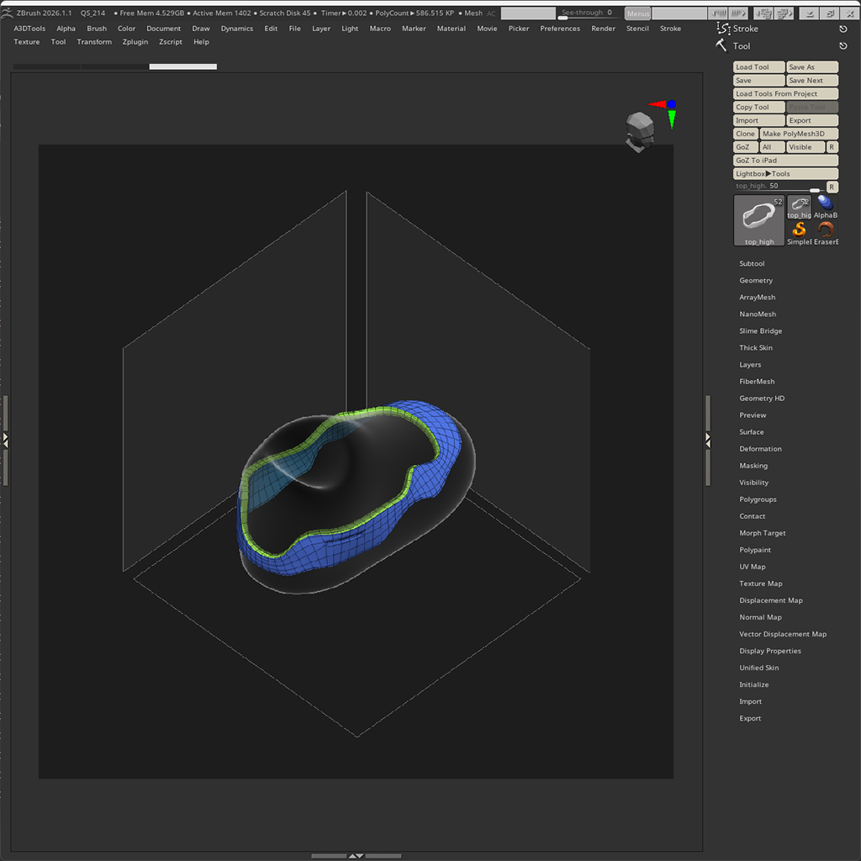Click the Make PolyMesh3D button
The height and width of the screenshot is (861, 861).
[x=799, y=134]
